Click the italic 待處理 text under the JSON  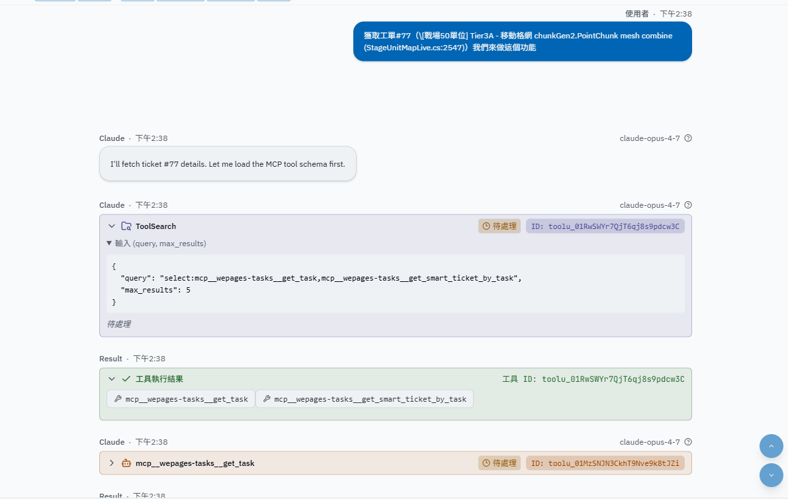coord(118,324)
